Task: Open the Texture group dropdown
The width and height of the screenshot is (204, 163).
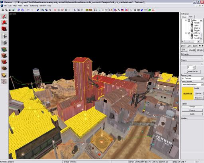Action: point(192,78)
